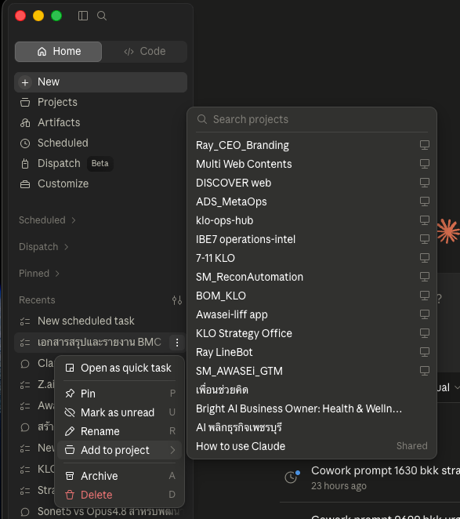Viewport: 460px width, 519px height.
Task: Open Artifacts in the sidebar
Action: (100, 123)
